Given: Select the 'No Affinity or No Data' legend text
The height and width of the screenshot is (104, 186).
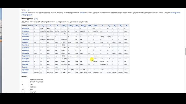Looking at the screenshot, I should 36,79.
